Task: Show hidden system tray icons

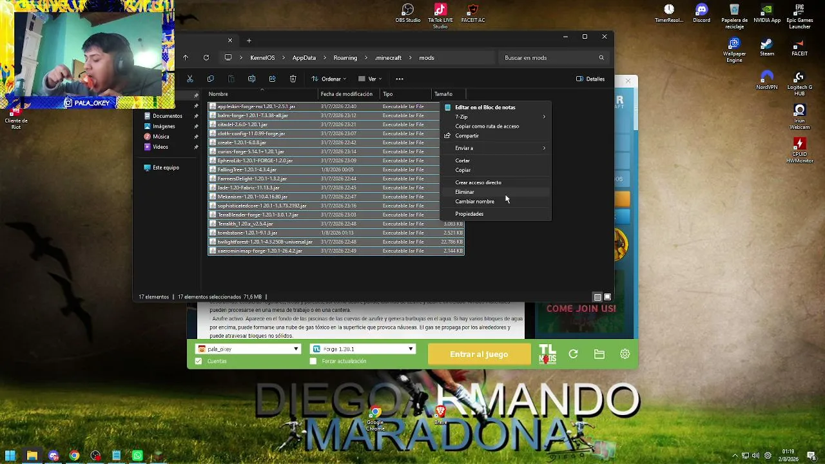Action: pyautogui.click(x=735, y=456)
